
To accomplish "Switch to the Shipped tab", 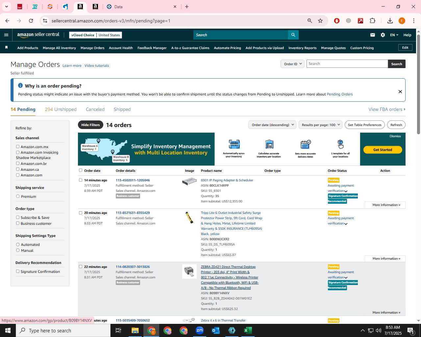I will tap(122, 109).
